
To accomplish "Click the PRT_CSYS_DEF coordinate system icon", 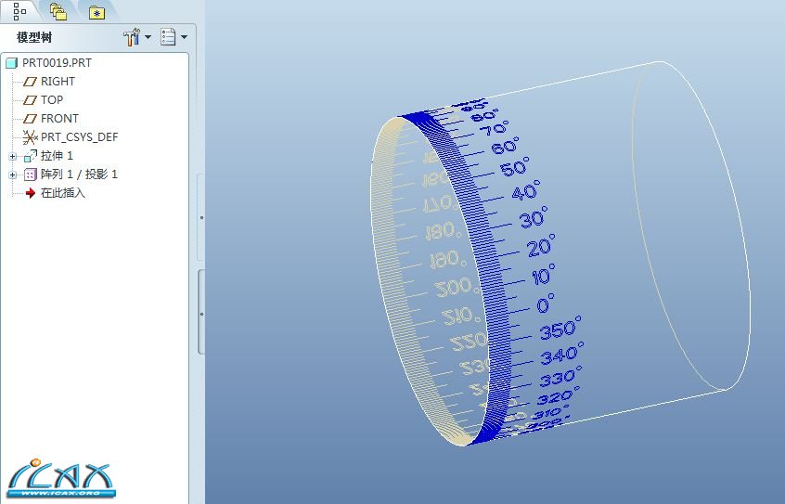I will [x=31, y=137].
